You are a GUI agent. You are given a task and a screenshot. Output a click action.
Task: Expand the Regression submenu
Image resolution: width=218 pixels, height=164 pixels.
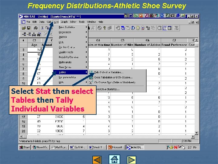pos(71,32)
